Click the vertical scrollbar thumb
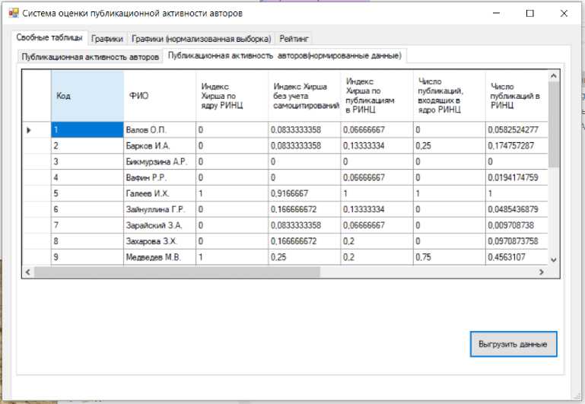Image resolution: width=585 pixels, height=404 pixels. point(554,124)
